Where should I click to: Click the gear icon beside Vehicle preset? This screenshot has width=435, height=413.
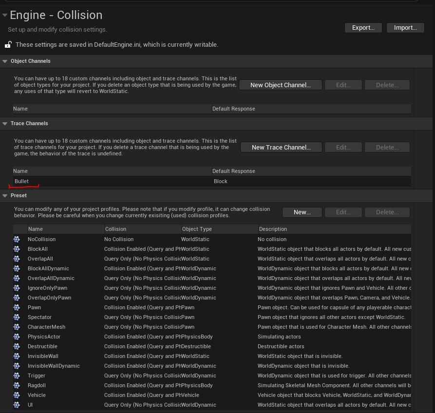pyautogui.click(x=16, y=395)
